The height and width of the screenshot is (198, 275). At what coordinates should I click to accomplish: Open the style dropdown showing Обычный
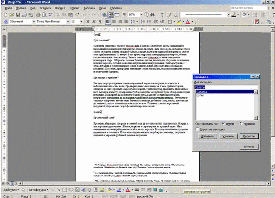click(34, 22)
